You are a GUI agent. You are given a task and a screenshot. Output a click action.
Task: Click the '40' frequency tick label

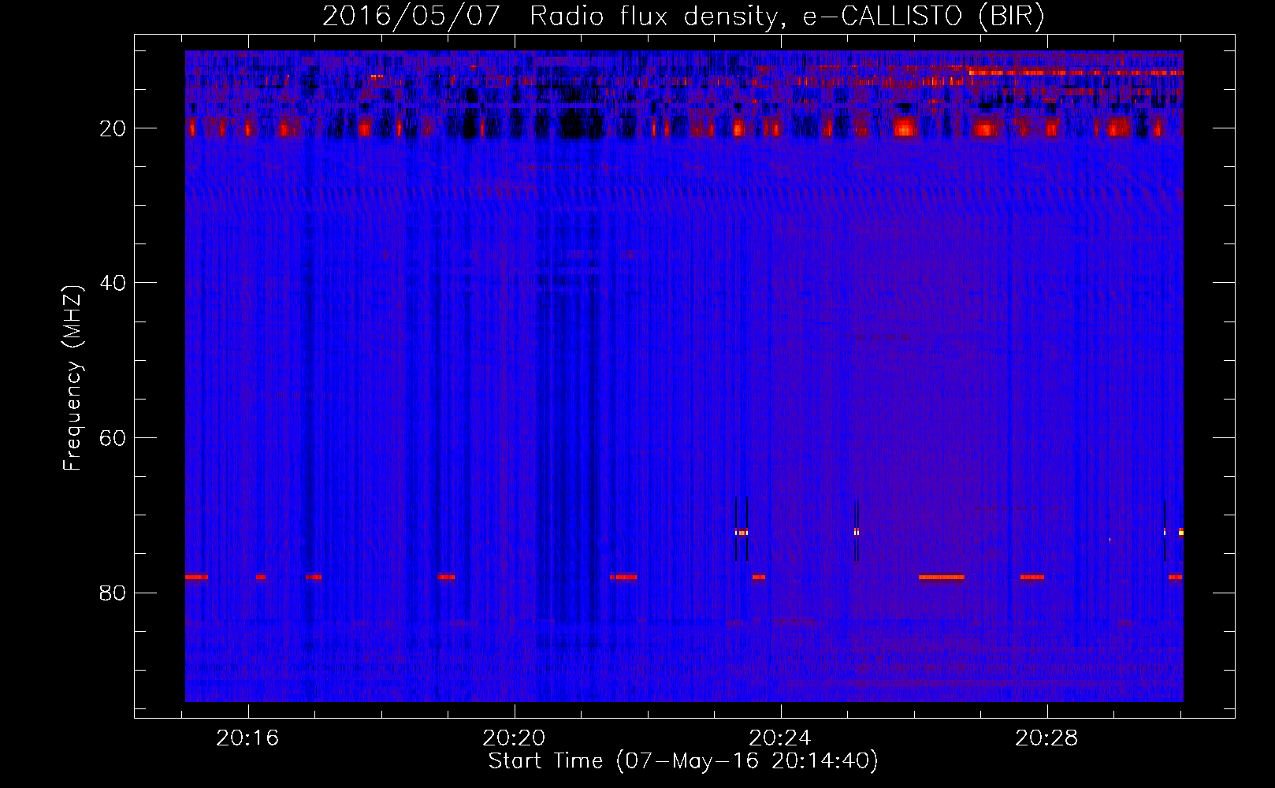(113, 283)
